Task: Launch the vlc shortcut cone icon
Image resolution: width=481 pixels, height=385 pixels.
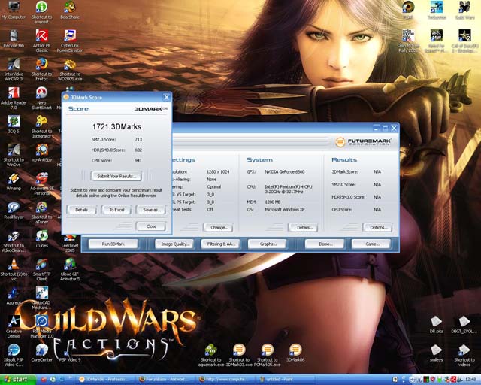Action: (14, 269)
